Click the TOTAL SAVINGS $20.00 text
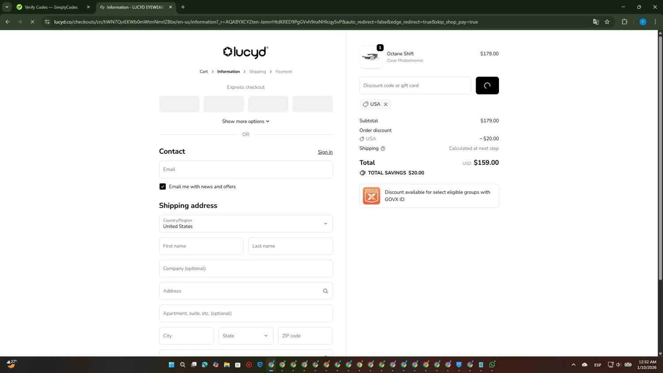 coord(396,173)
